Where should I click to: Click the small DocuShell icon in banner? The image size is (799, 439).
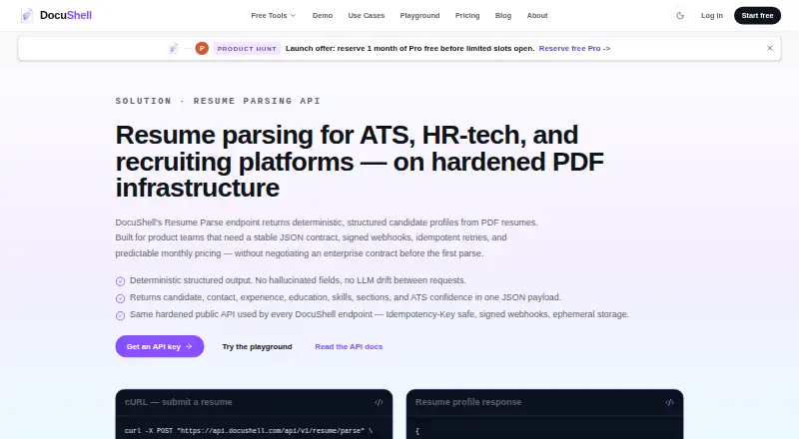(173, 48)
